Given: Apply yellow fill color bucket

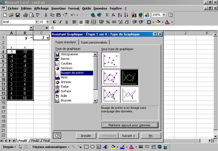Looking at the screenshot, I should click(158, 22).
